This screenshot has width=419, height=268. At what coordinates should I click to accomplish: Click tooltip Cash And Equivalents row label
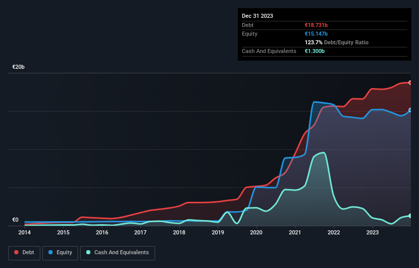click(269, 51)
